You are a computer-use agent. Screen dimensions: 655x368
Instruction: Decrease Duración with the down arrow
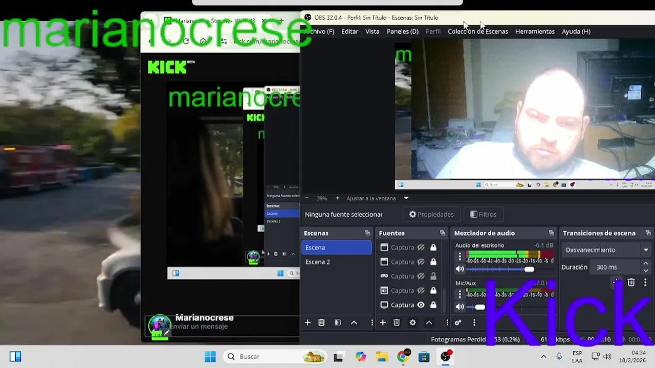[x=646, y=270]
